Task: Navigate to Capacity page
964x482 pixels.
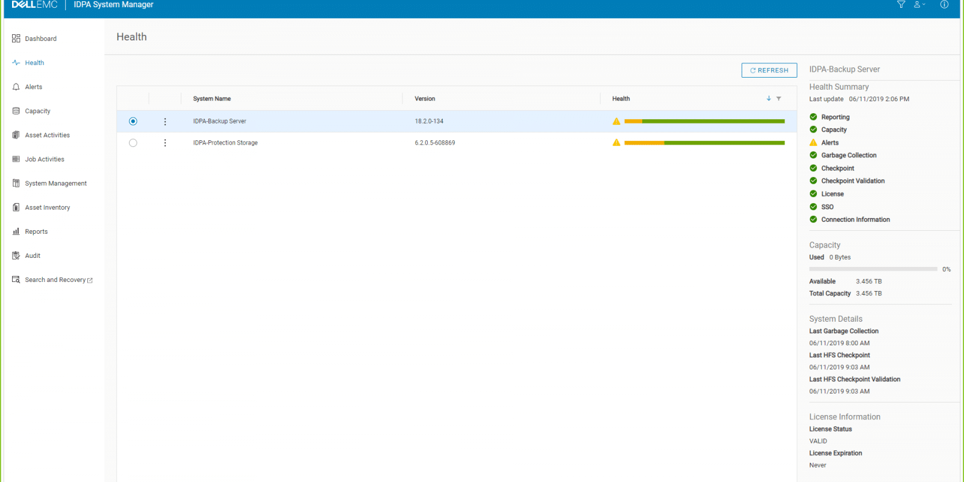Action: (x=37, y=111)
